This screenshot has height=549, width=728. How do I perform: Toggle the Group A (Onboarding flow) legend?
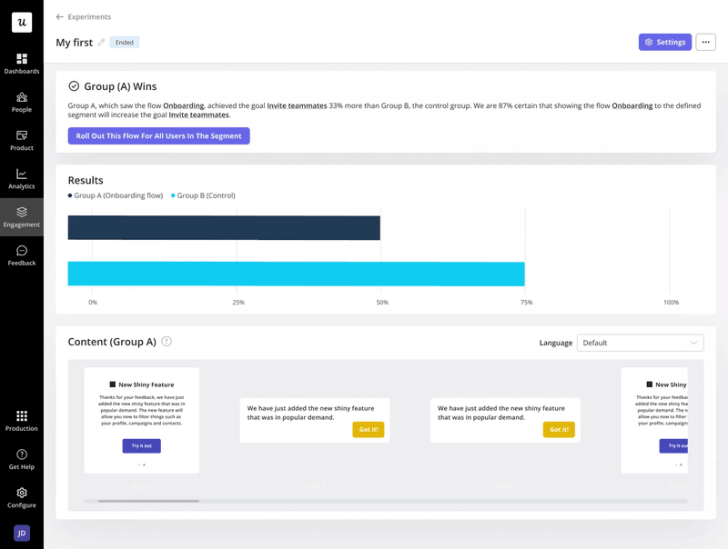pyautogui.click(x=116, y=195)
